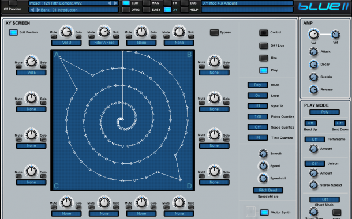
Task: Click the AMP Vel knob
Action: 335,35
